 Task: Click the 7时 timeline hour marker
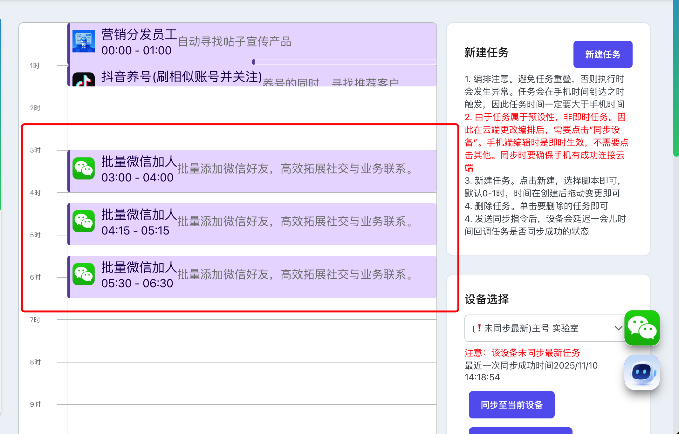35,320
